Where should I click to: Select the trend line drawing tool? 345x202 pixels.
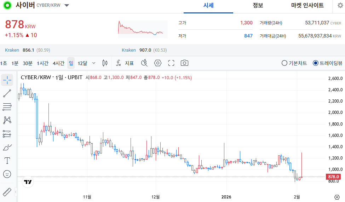click(x=7, y=93)
